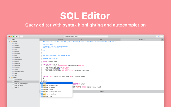Click the 'Connected: Sakila.sqlite3' status field

[x=86, y=36]
